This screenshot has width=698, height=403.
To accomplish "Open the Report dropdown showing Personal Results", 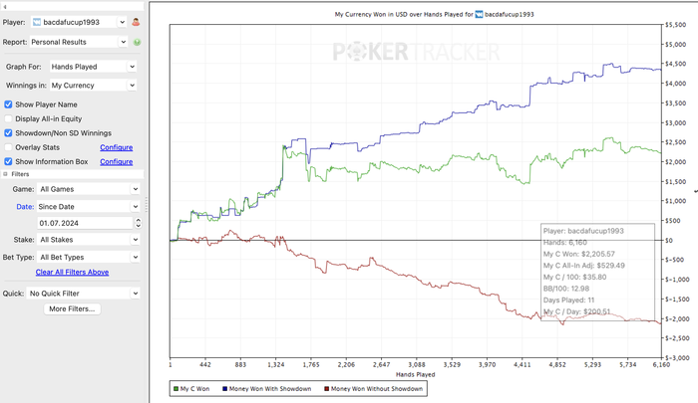I will (x=79, y=42).
